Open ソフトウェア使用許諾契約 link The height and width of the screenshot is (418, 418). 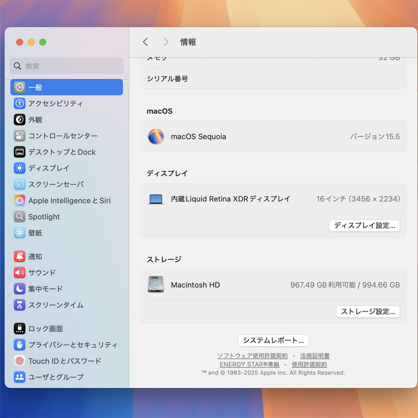(253, 356)
